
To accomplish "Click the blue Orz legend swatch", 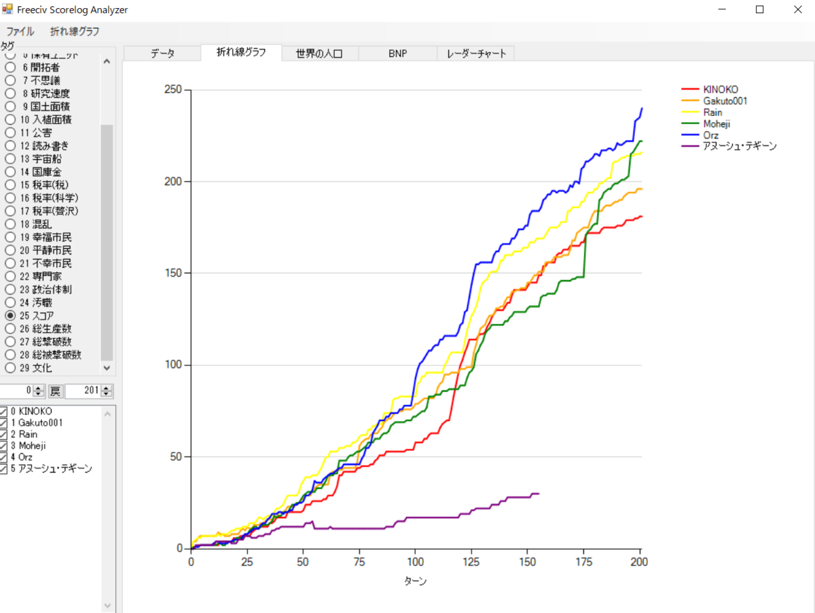I will [690, 135].
